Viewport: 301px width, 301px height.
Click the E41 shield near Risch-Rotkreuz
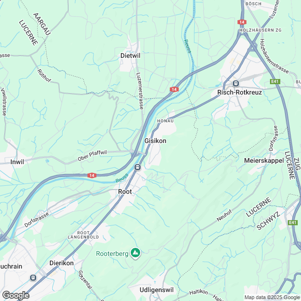[x=275, y=81]
